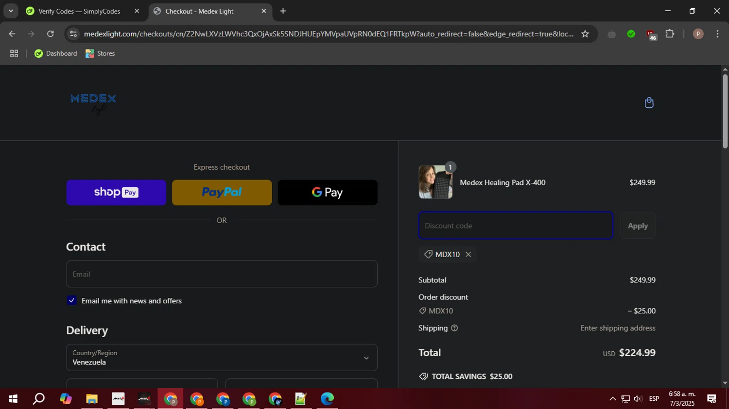Screen dimensions: 729x409
Task: Pay with PayPal button
Action: [222, 193]
